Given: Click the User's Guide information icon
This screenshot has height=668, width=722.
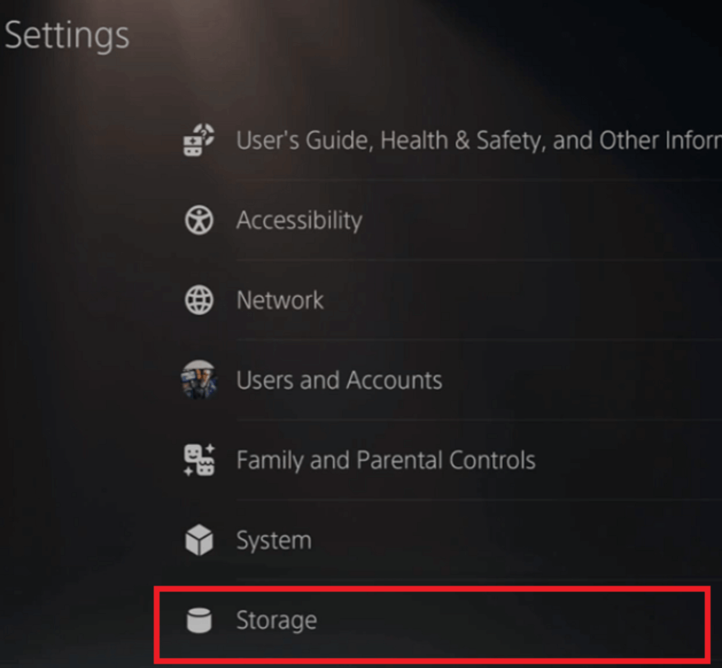Looking at the screenshot, I should click(199, 139).
